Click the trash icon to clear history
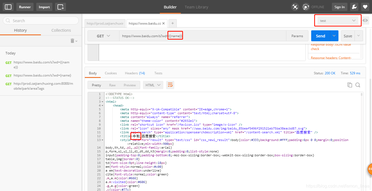Viewport: 372px width, 191px height. click(72, 41)
